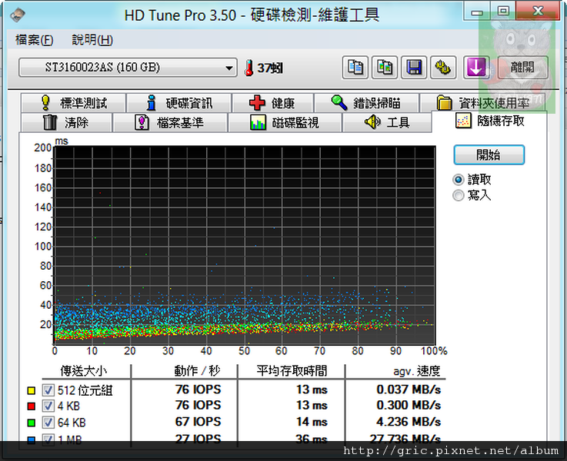
Task: Click the 動作 / 秒 column header
Action: click(x=197, y=371)
